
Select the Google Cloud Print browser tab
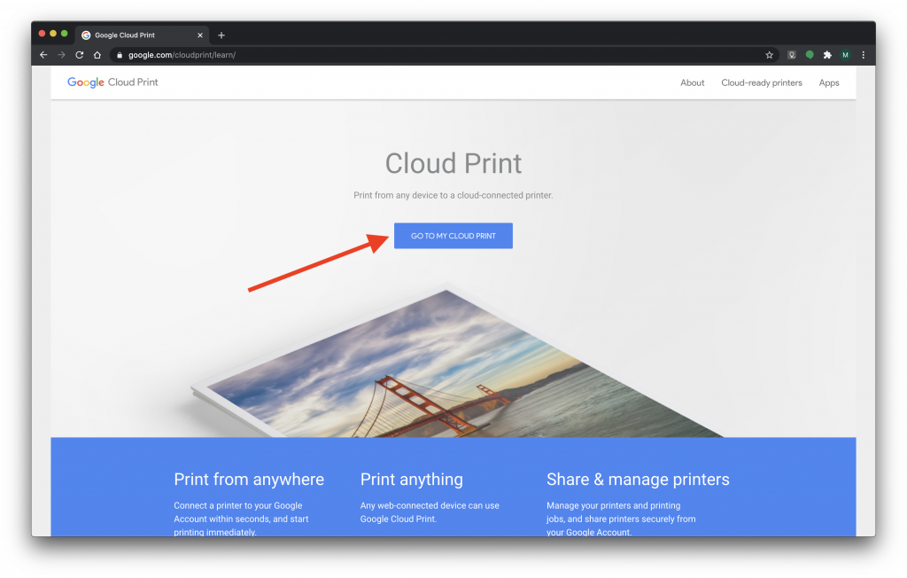tap(142, 35)
